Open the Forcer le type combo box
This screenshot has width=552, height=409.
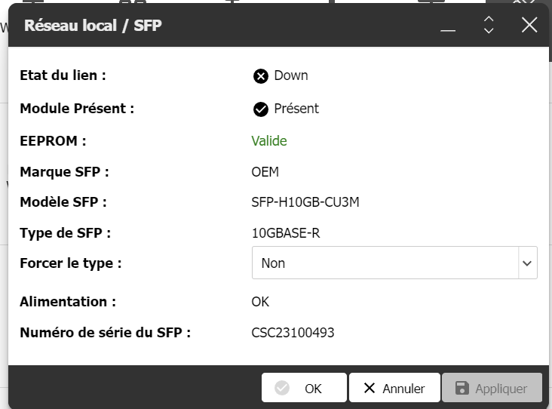(x=385, y=263)
